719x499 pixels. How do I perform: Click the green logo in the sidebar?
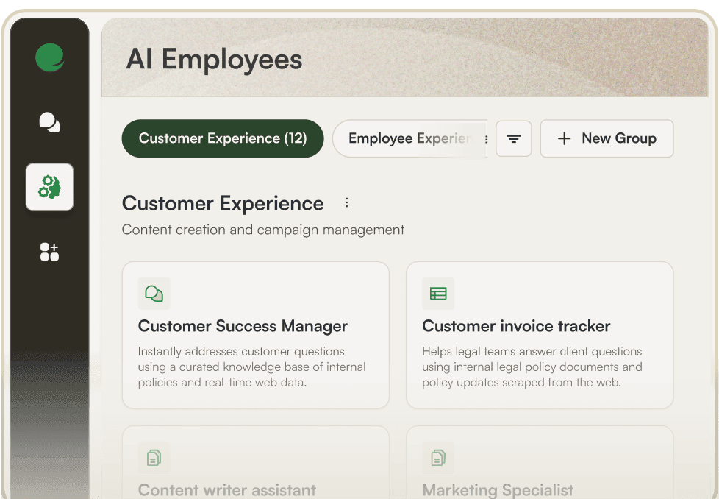pyautogui.click(x=49, y=57)
